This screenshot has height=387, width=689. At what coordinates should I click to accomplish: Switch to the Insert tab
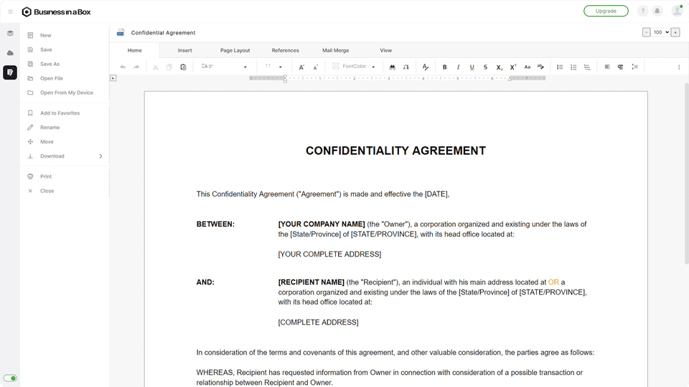(x=184, y=50)
